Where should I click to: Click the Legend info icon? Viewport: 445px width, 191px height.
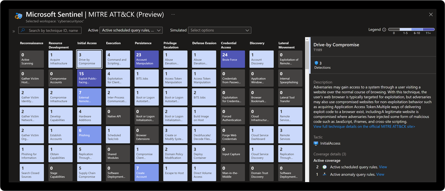[x=384, y=30]
